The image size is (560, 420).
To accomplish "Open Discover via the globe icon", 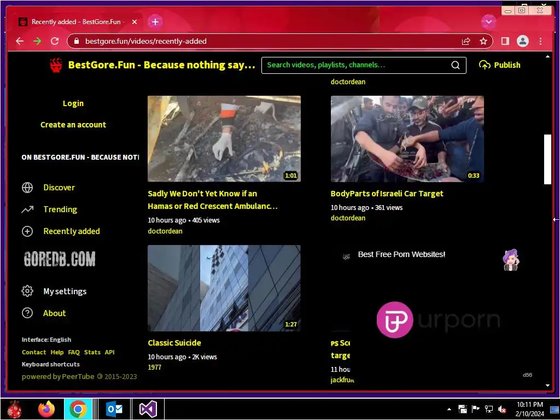I will pyautogui.click(x=27, y=188).
